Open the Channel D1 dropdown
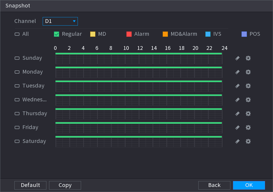 60,21
